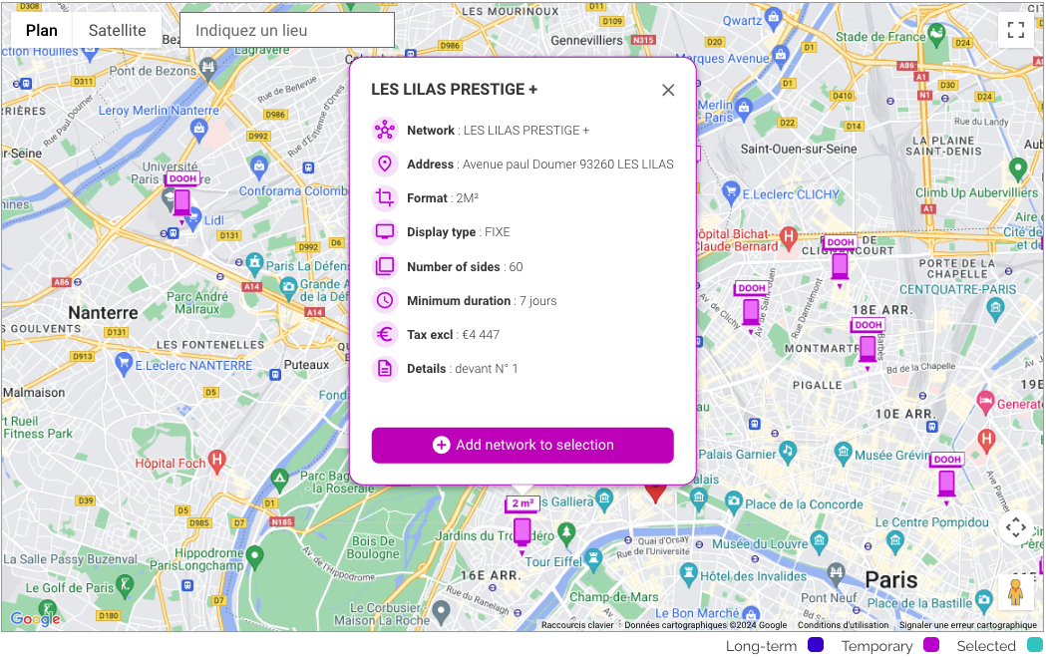Screen dimensions: 1046x660
Task: Click the Conforama Colombes shopping icon
Action: pyautogui.click(x=259, y=165)
